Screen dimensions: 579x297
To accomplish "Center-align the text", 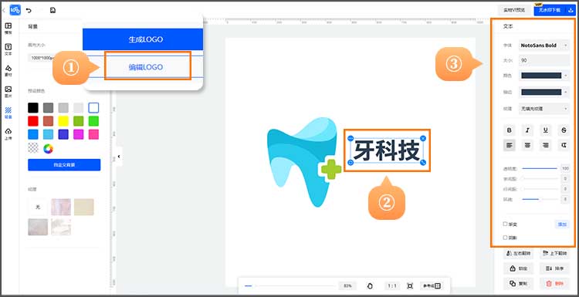I will tap(527, 145).
